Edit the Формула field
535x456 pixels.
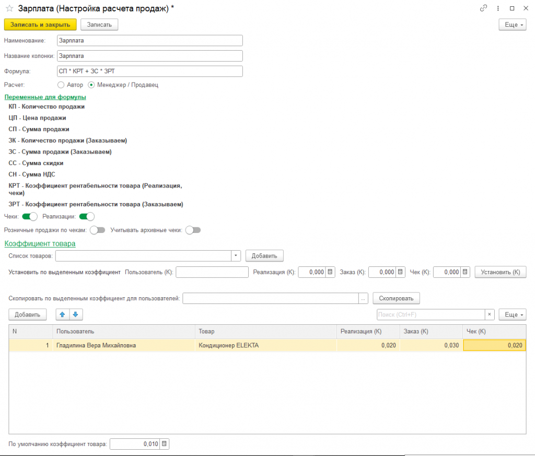[x=150, y=71]
